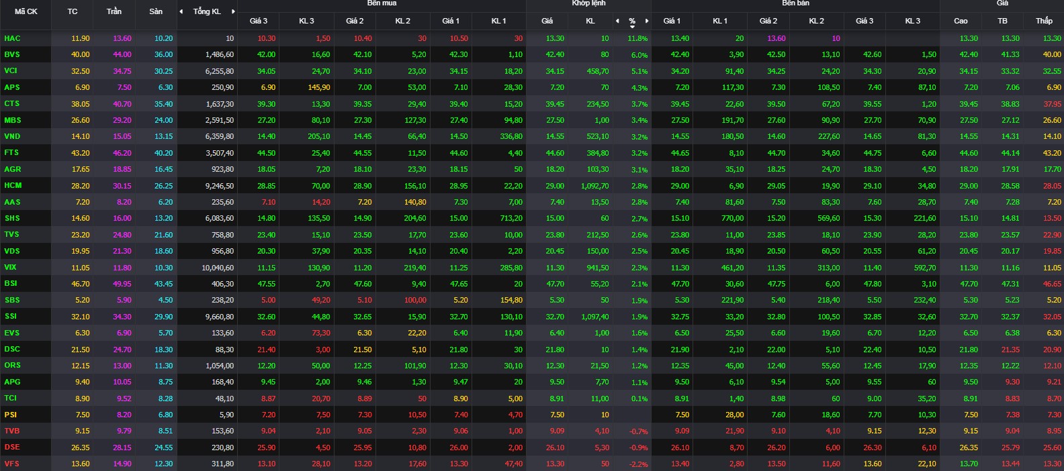The image size is (1064, 471).
Task: Open the AAS stock symbol
Action: pos(12,202)
